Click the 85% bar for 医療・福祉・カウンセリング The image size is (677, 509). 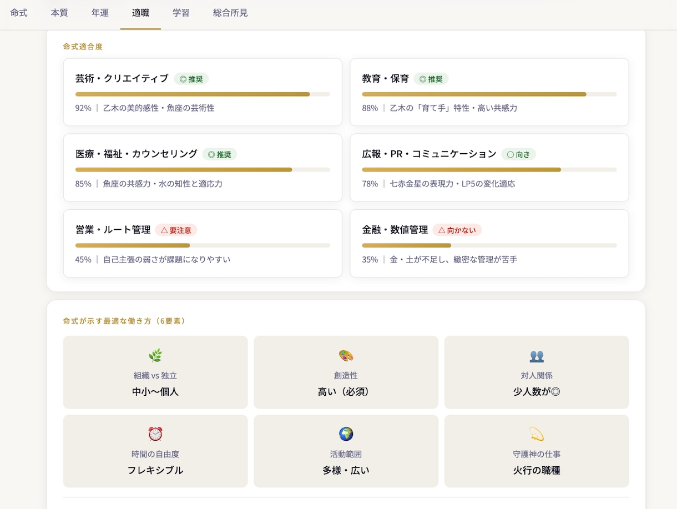click(x=203, y=170)
